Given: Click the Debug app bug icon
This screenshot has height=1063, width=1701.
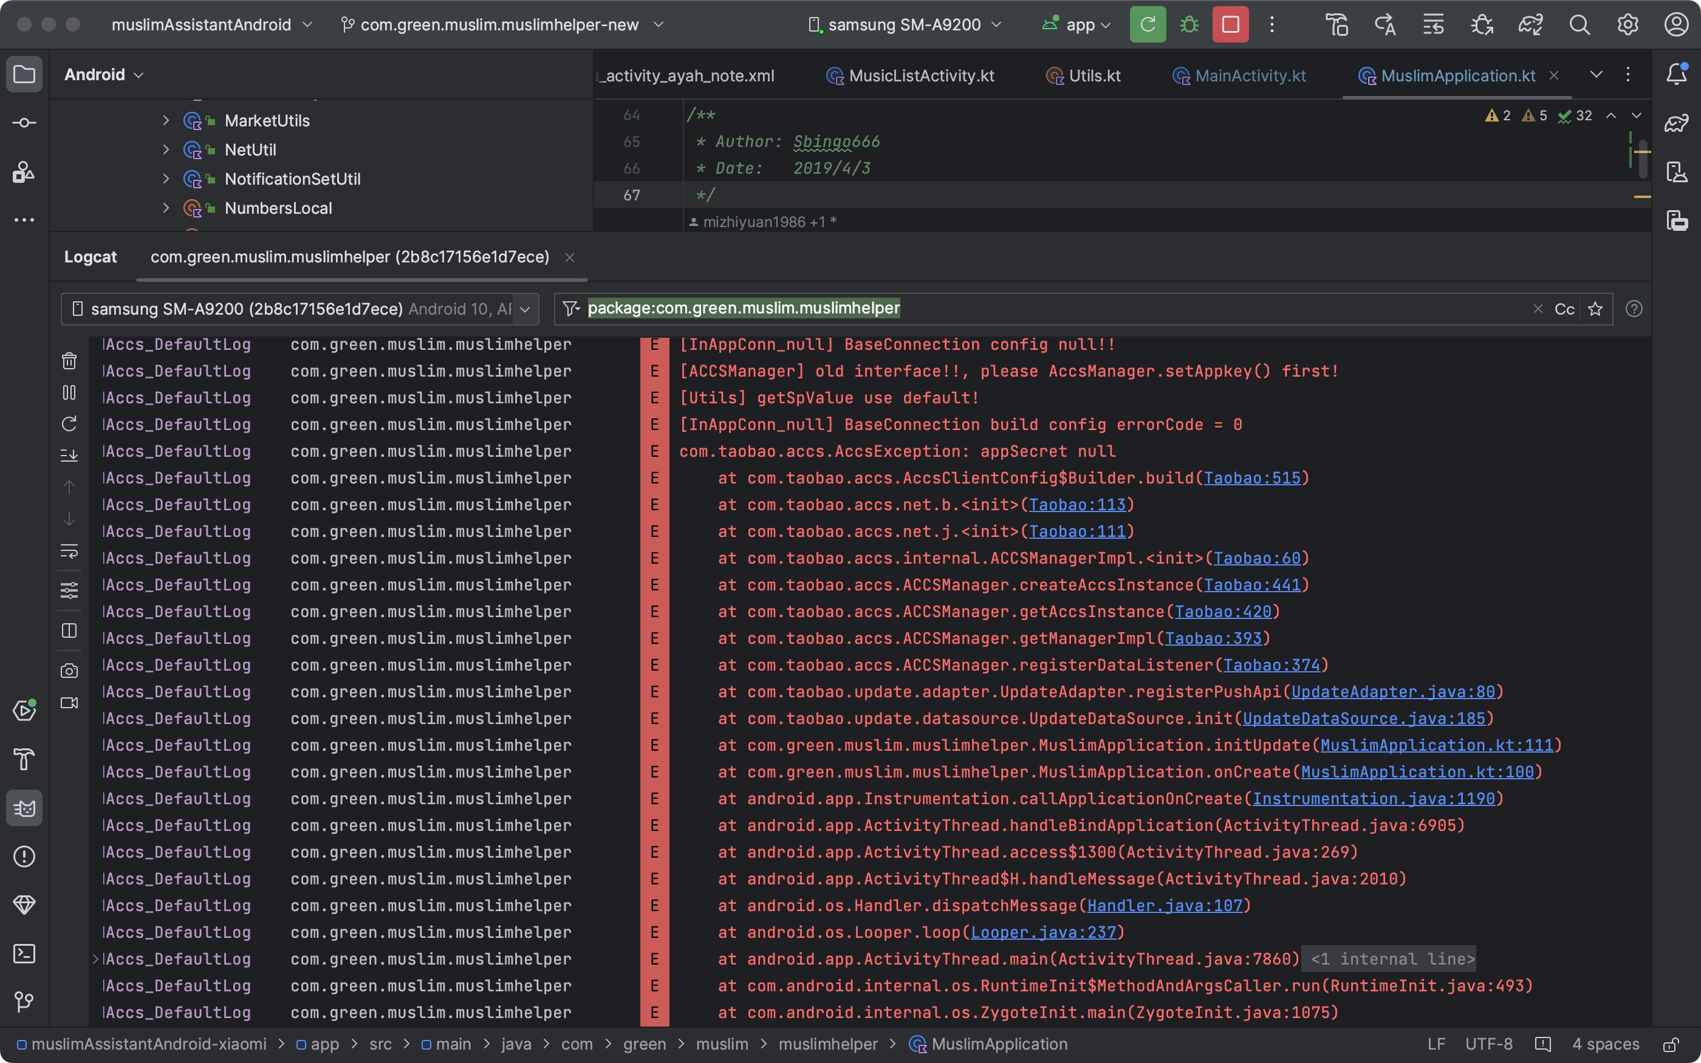Looking at the screenshot, I should pyautogui.click(x=1189, y=25).
